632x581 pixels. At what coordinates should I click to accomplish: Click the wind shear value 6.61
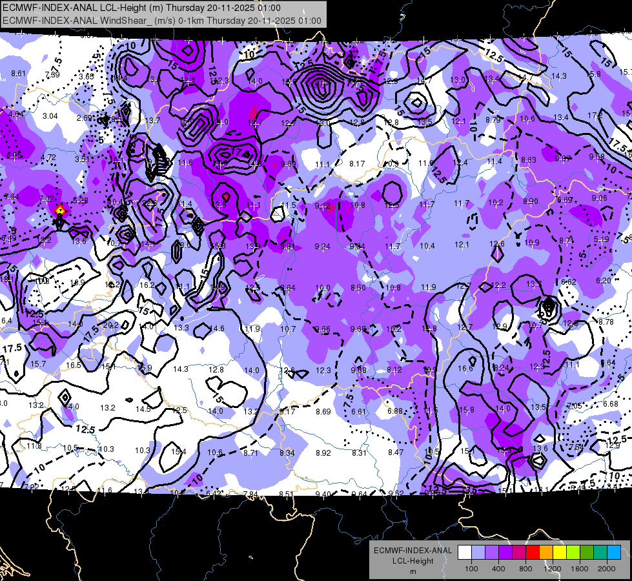pos(359,412)
